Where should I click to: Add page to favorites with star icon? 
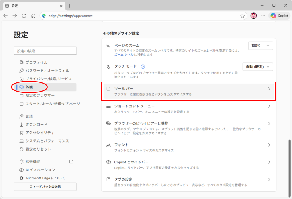[242, 16]
